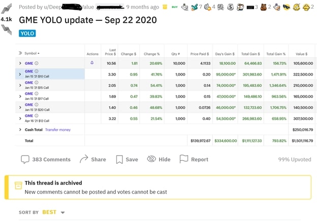Expand the Cash Total row
Image resolution: width=317 pixels, height=221 pixels.
coord(20,129)
